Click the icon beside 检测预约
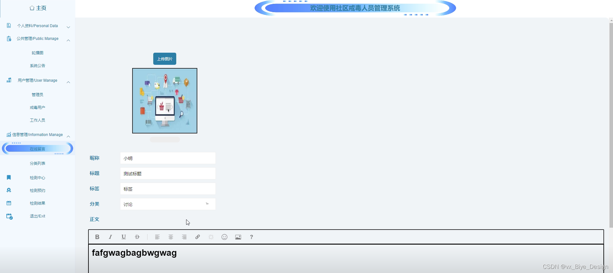The width and height of the screenshot is (613, 273). 9,190
